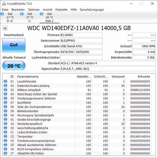
Task: Open the Festplatte menu
Action: pos(62,9)
